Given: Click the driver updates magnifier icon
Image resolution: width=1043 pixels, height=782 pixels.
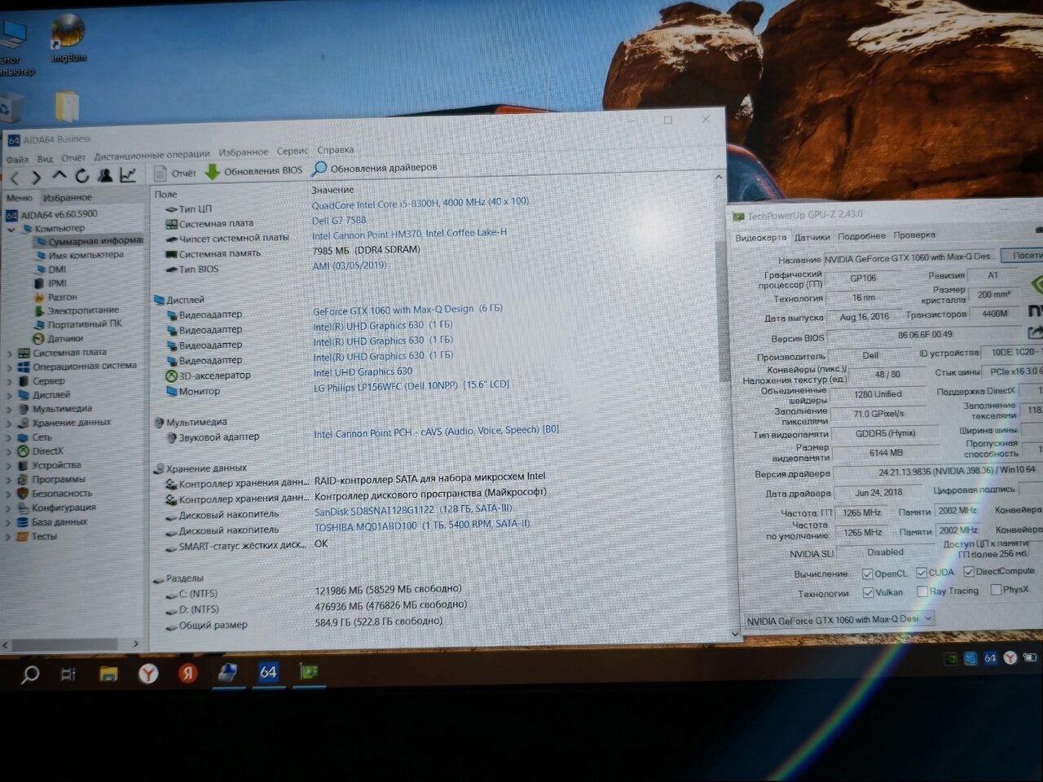Looking at the screenshot, I should [x=319, y=169].
